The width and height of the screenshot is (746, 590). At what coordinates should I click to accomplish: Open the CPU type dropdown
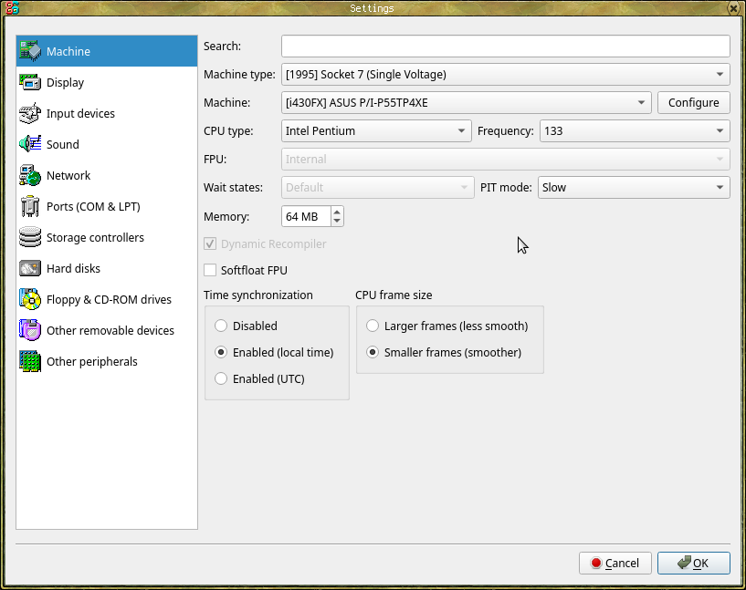(x=375, y=131)
